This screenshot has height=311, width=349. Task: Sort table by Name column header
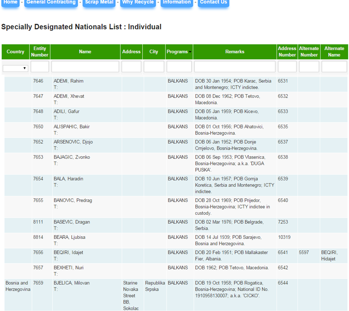click(85, 52)
